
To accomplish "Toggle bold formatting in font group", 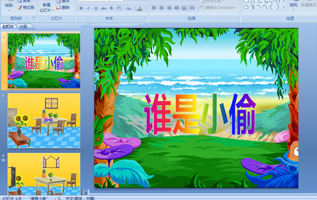I will point(81,9).
